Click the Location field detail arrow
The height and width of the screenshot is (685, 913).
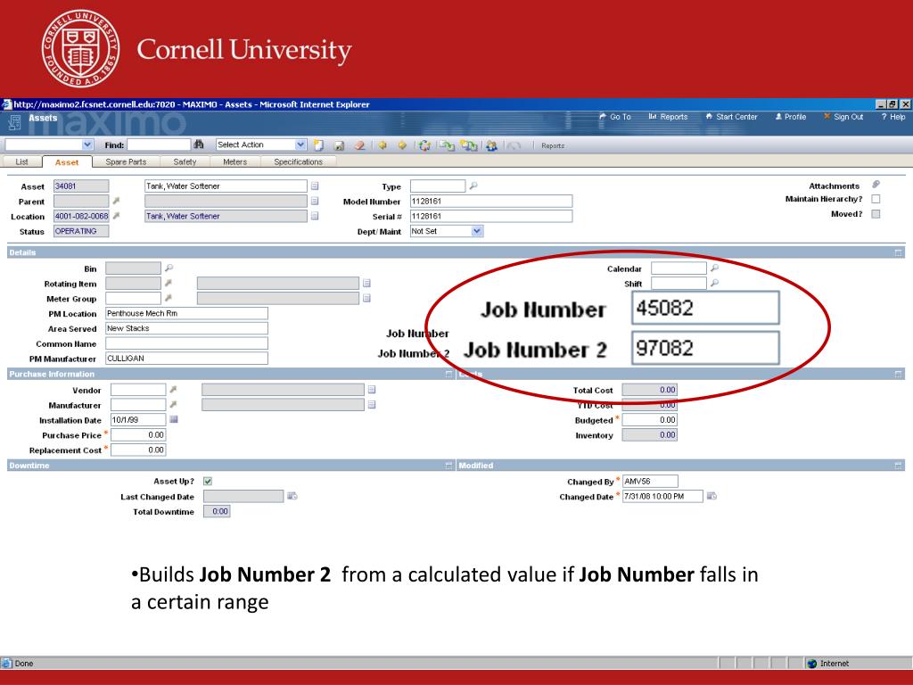click(x=116, y=216)
